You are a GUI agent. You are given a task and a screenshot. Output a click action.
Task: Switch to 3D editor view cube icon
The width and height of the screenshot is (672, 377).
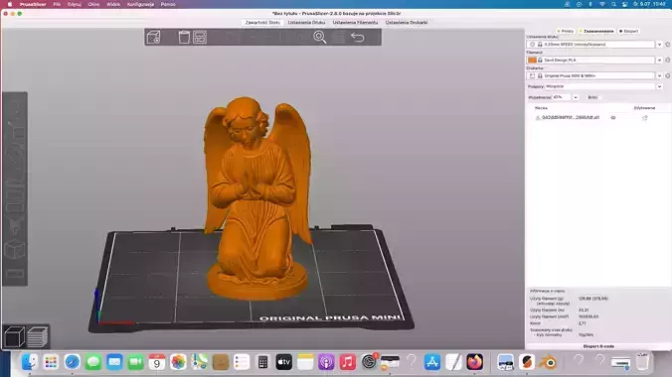(x=14, y=336)
